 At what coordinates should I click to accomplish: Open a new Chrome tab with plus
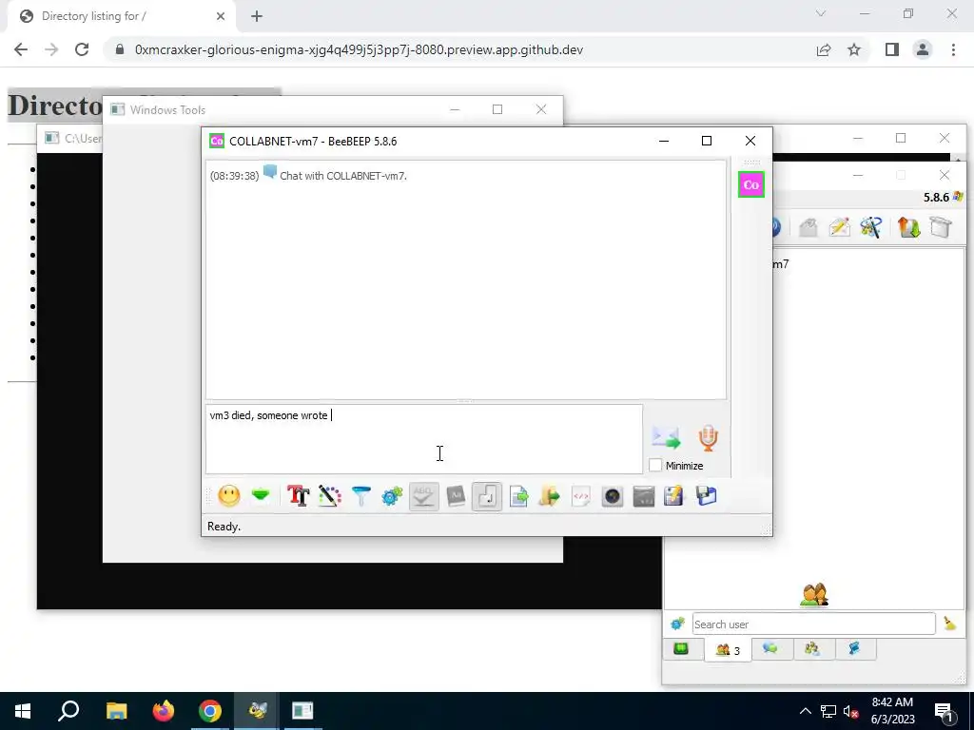257,16
